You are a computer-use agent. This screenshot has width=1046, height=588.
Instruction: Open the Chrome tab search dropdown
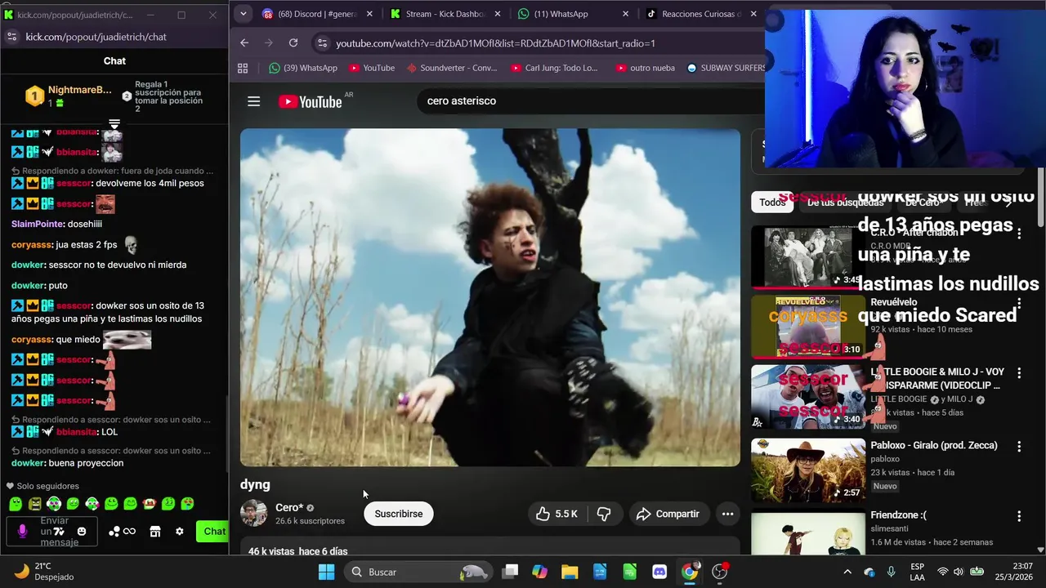243,14
